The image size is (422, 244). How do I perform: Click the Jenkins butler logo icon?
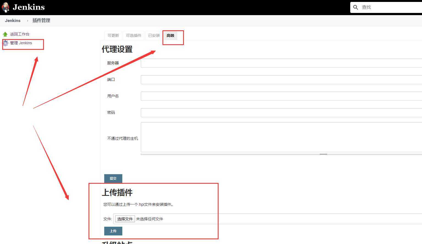click(5, 7)
